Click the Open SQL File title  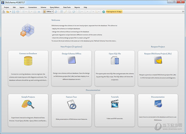(115, 54)
